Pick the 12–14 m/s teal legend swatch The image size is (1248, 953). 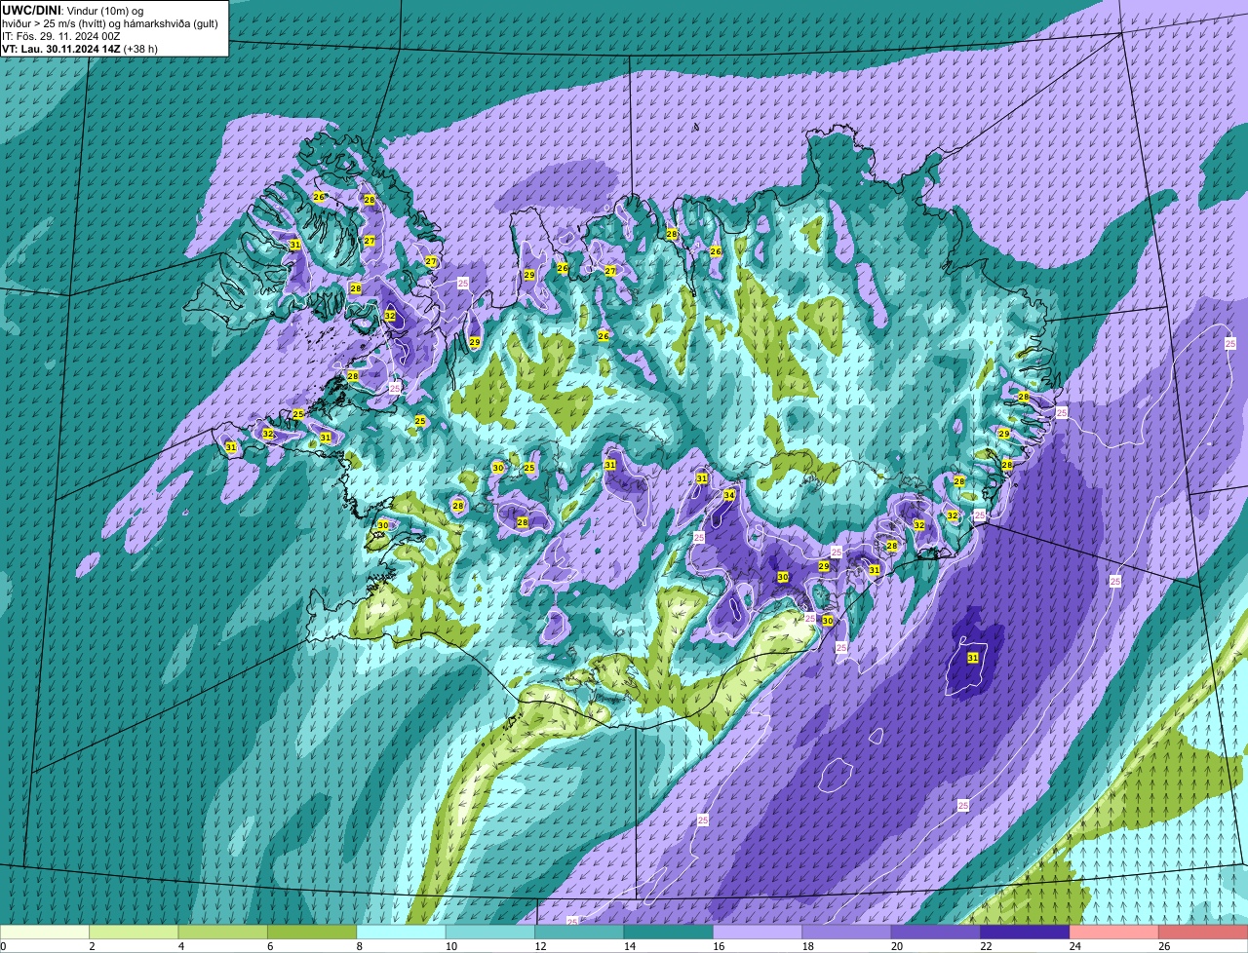coord(580,933)
